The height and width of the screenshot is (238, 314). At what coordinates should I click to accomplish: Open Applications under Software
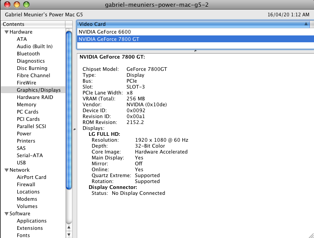pyautogui.click(x=32, y=221)
